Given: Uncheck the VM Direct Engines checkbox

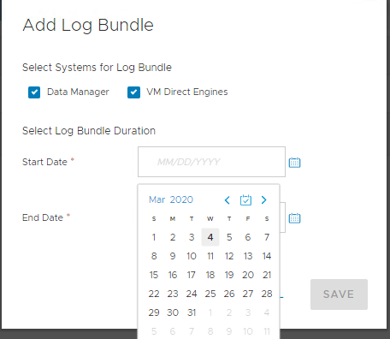Looking at the screenshot, I should [133, 92].
